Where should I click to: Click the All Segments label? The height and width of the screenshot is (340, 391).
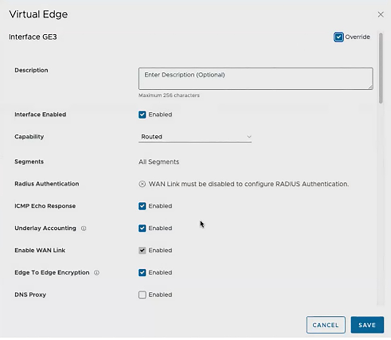(x=159, y=161)
